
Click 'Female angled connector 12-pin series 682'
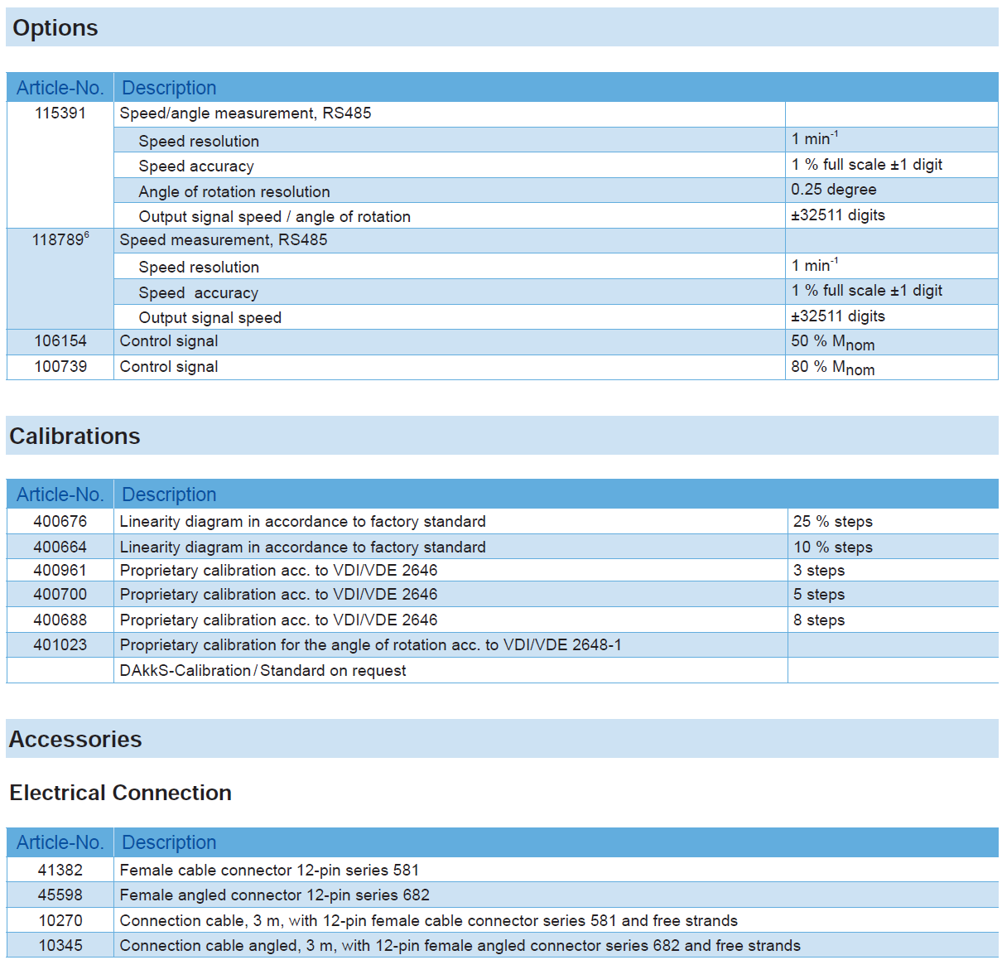point(274,895)
